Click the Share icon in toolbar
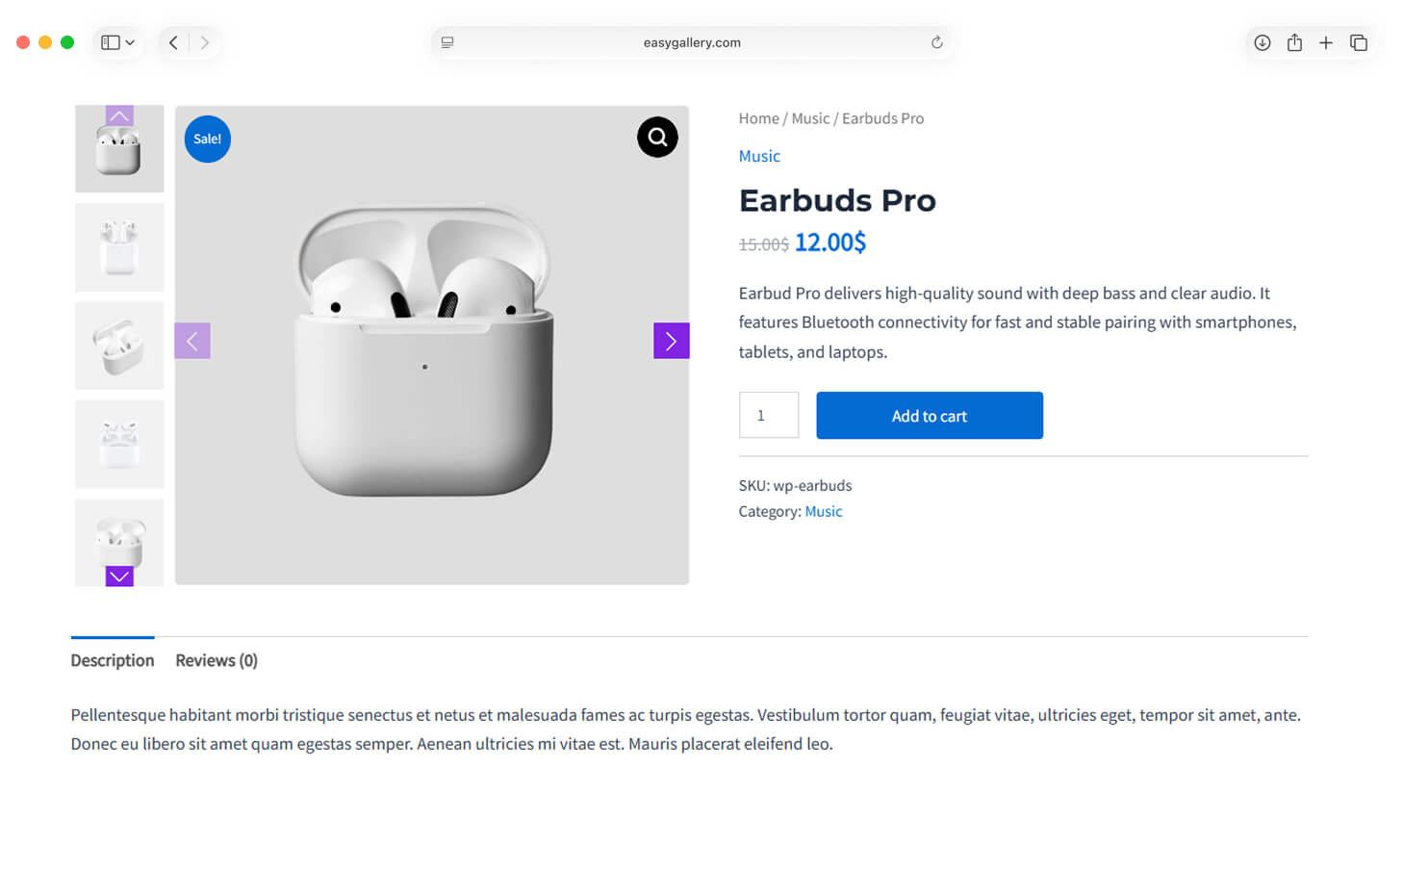 1294,42
